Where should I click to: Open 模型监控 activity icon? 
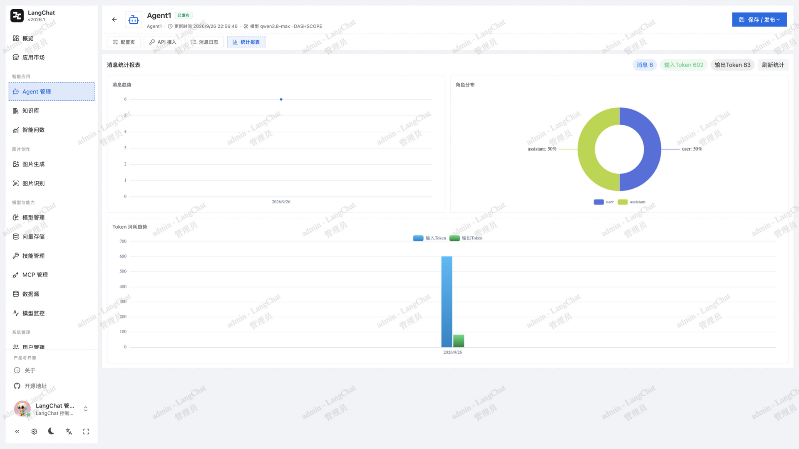16,313
